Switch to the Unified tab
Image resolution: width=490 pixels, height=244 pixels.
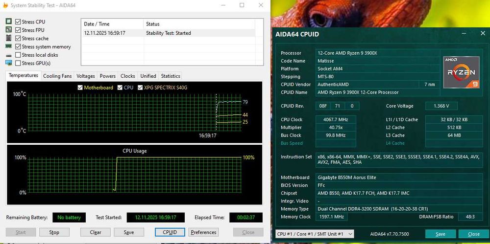[x=148, y=76]
